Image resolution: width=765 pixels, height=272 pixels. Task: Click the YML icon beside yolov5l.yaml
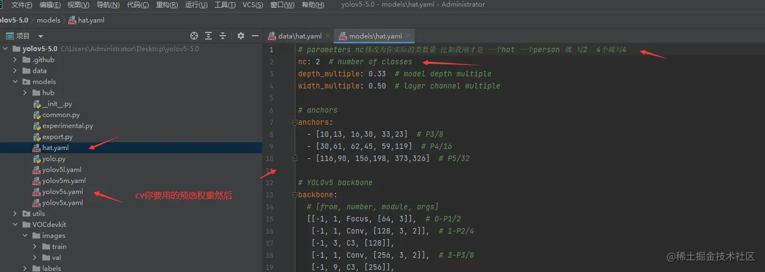click(x=37, y=170)
